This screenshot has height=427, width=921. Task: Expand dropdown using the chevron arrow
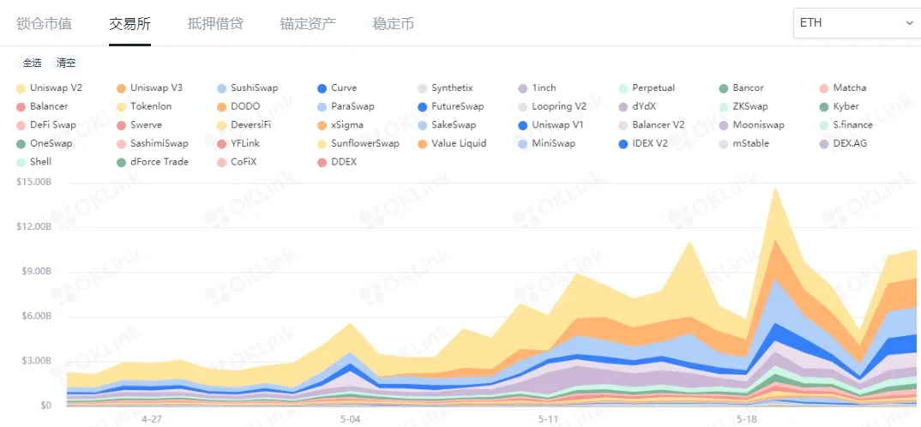pyautogui.click(x=910, y=23)
